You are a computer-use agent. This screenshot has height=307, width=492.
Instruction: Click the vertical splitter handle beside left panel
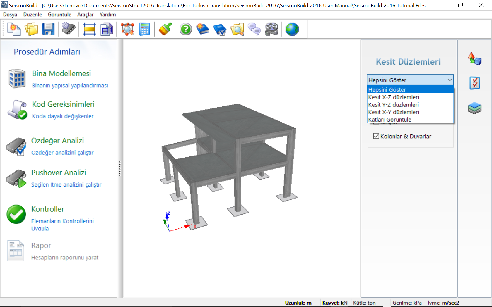click(120, 168)
